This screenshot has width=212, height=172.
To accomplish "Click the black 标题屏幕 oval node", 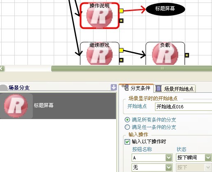I will click(x=165, y=9).
